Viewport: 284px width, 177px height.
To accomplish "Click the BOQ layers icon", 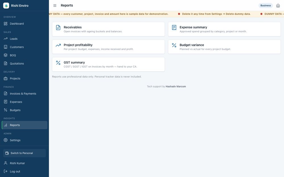I will 6,55.
